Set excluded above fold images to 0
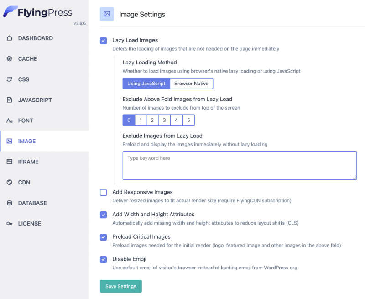The image size is (365, 299). 129,120
